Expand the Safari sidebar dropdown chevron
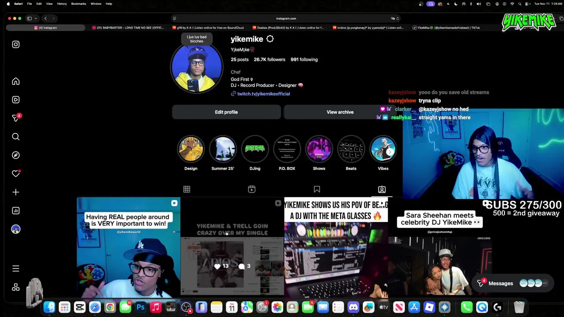Screen dimensions: 564x317 coord(35,18)
